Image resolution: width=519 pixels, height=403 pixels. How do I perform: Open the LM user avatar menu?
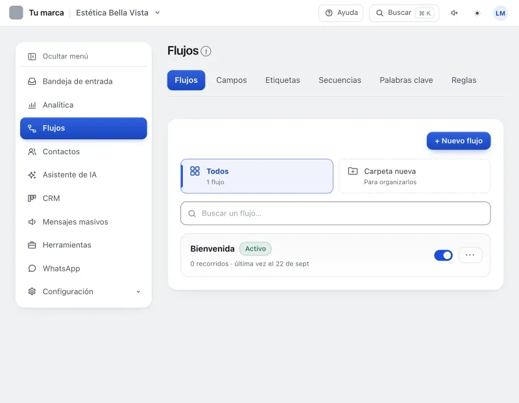click(500, 13)
